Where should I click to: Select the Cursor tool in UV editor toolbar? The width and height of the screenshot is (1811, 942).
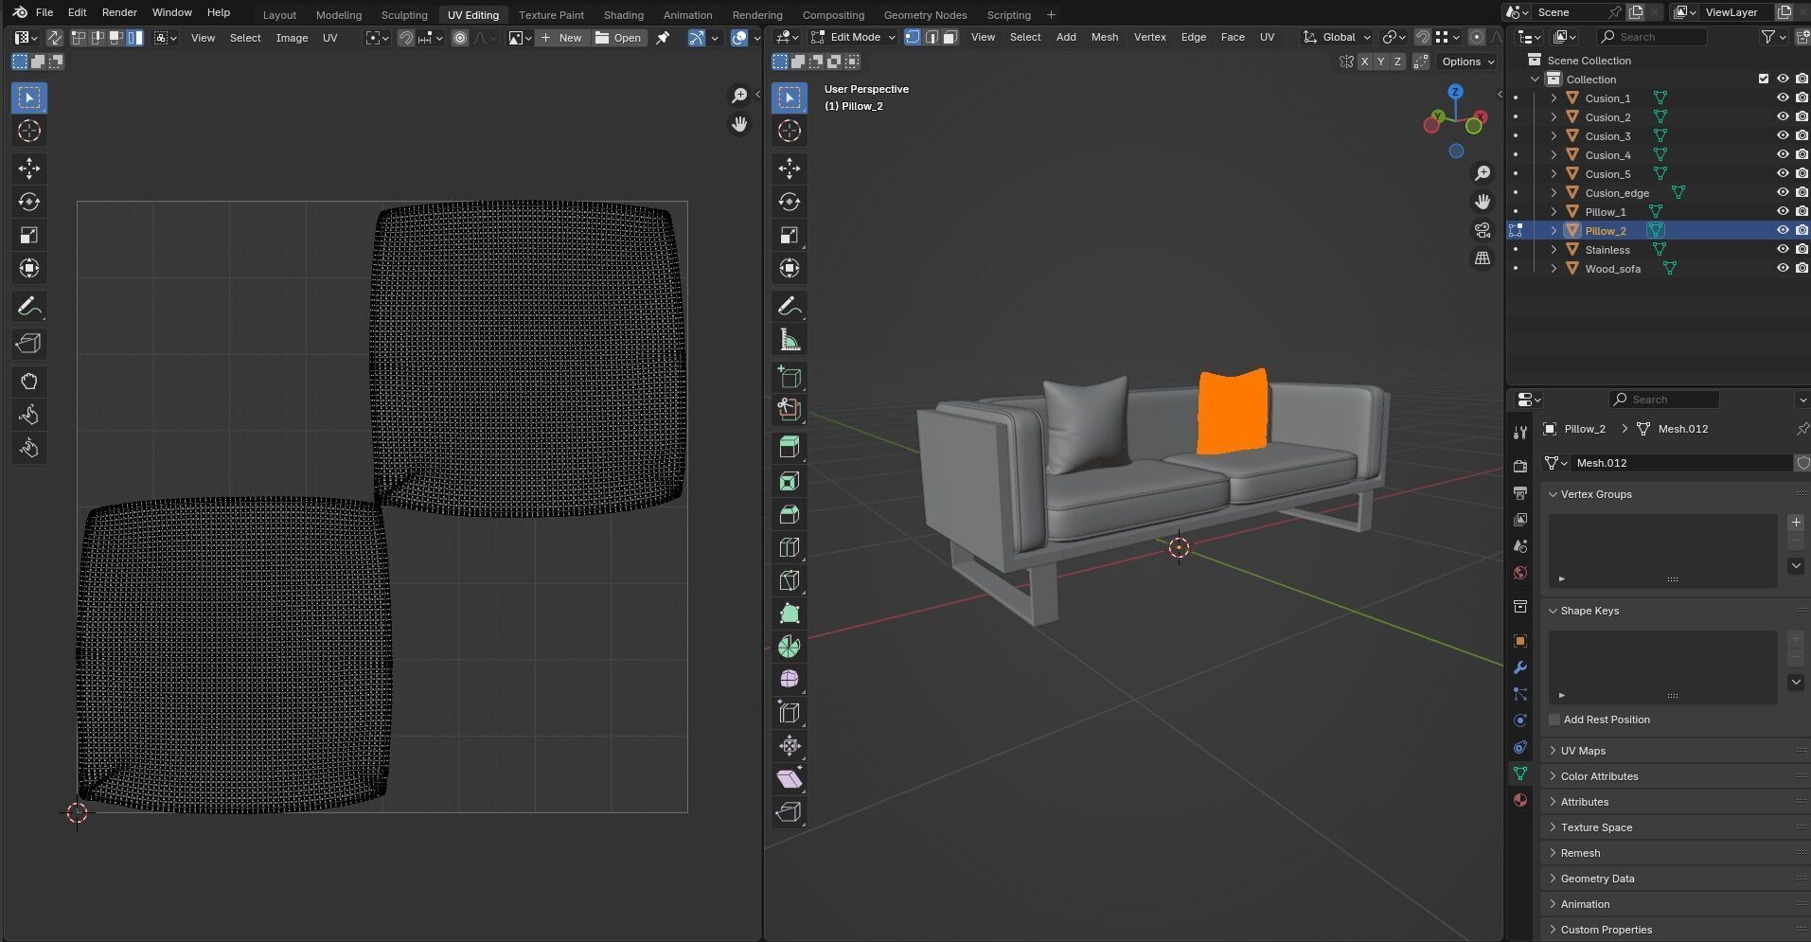pos(29,131)
